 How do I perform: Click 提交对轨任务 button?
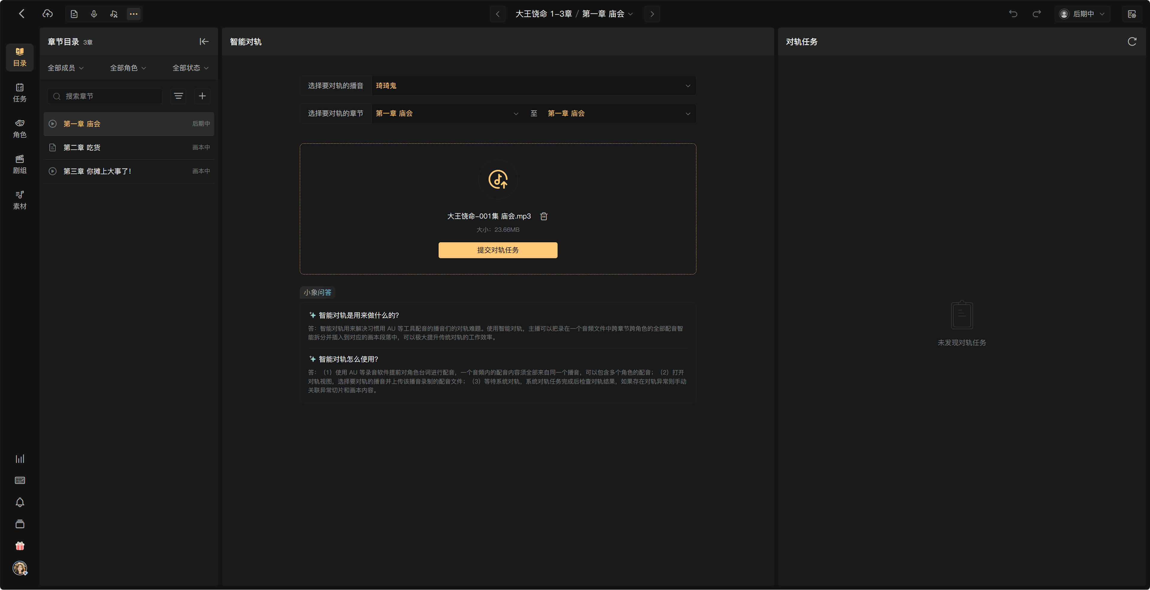pos(498,250)
